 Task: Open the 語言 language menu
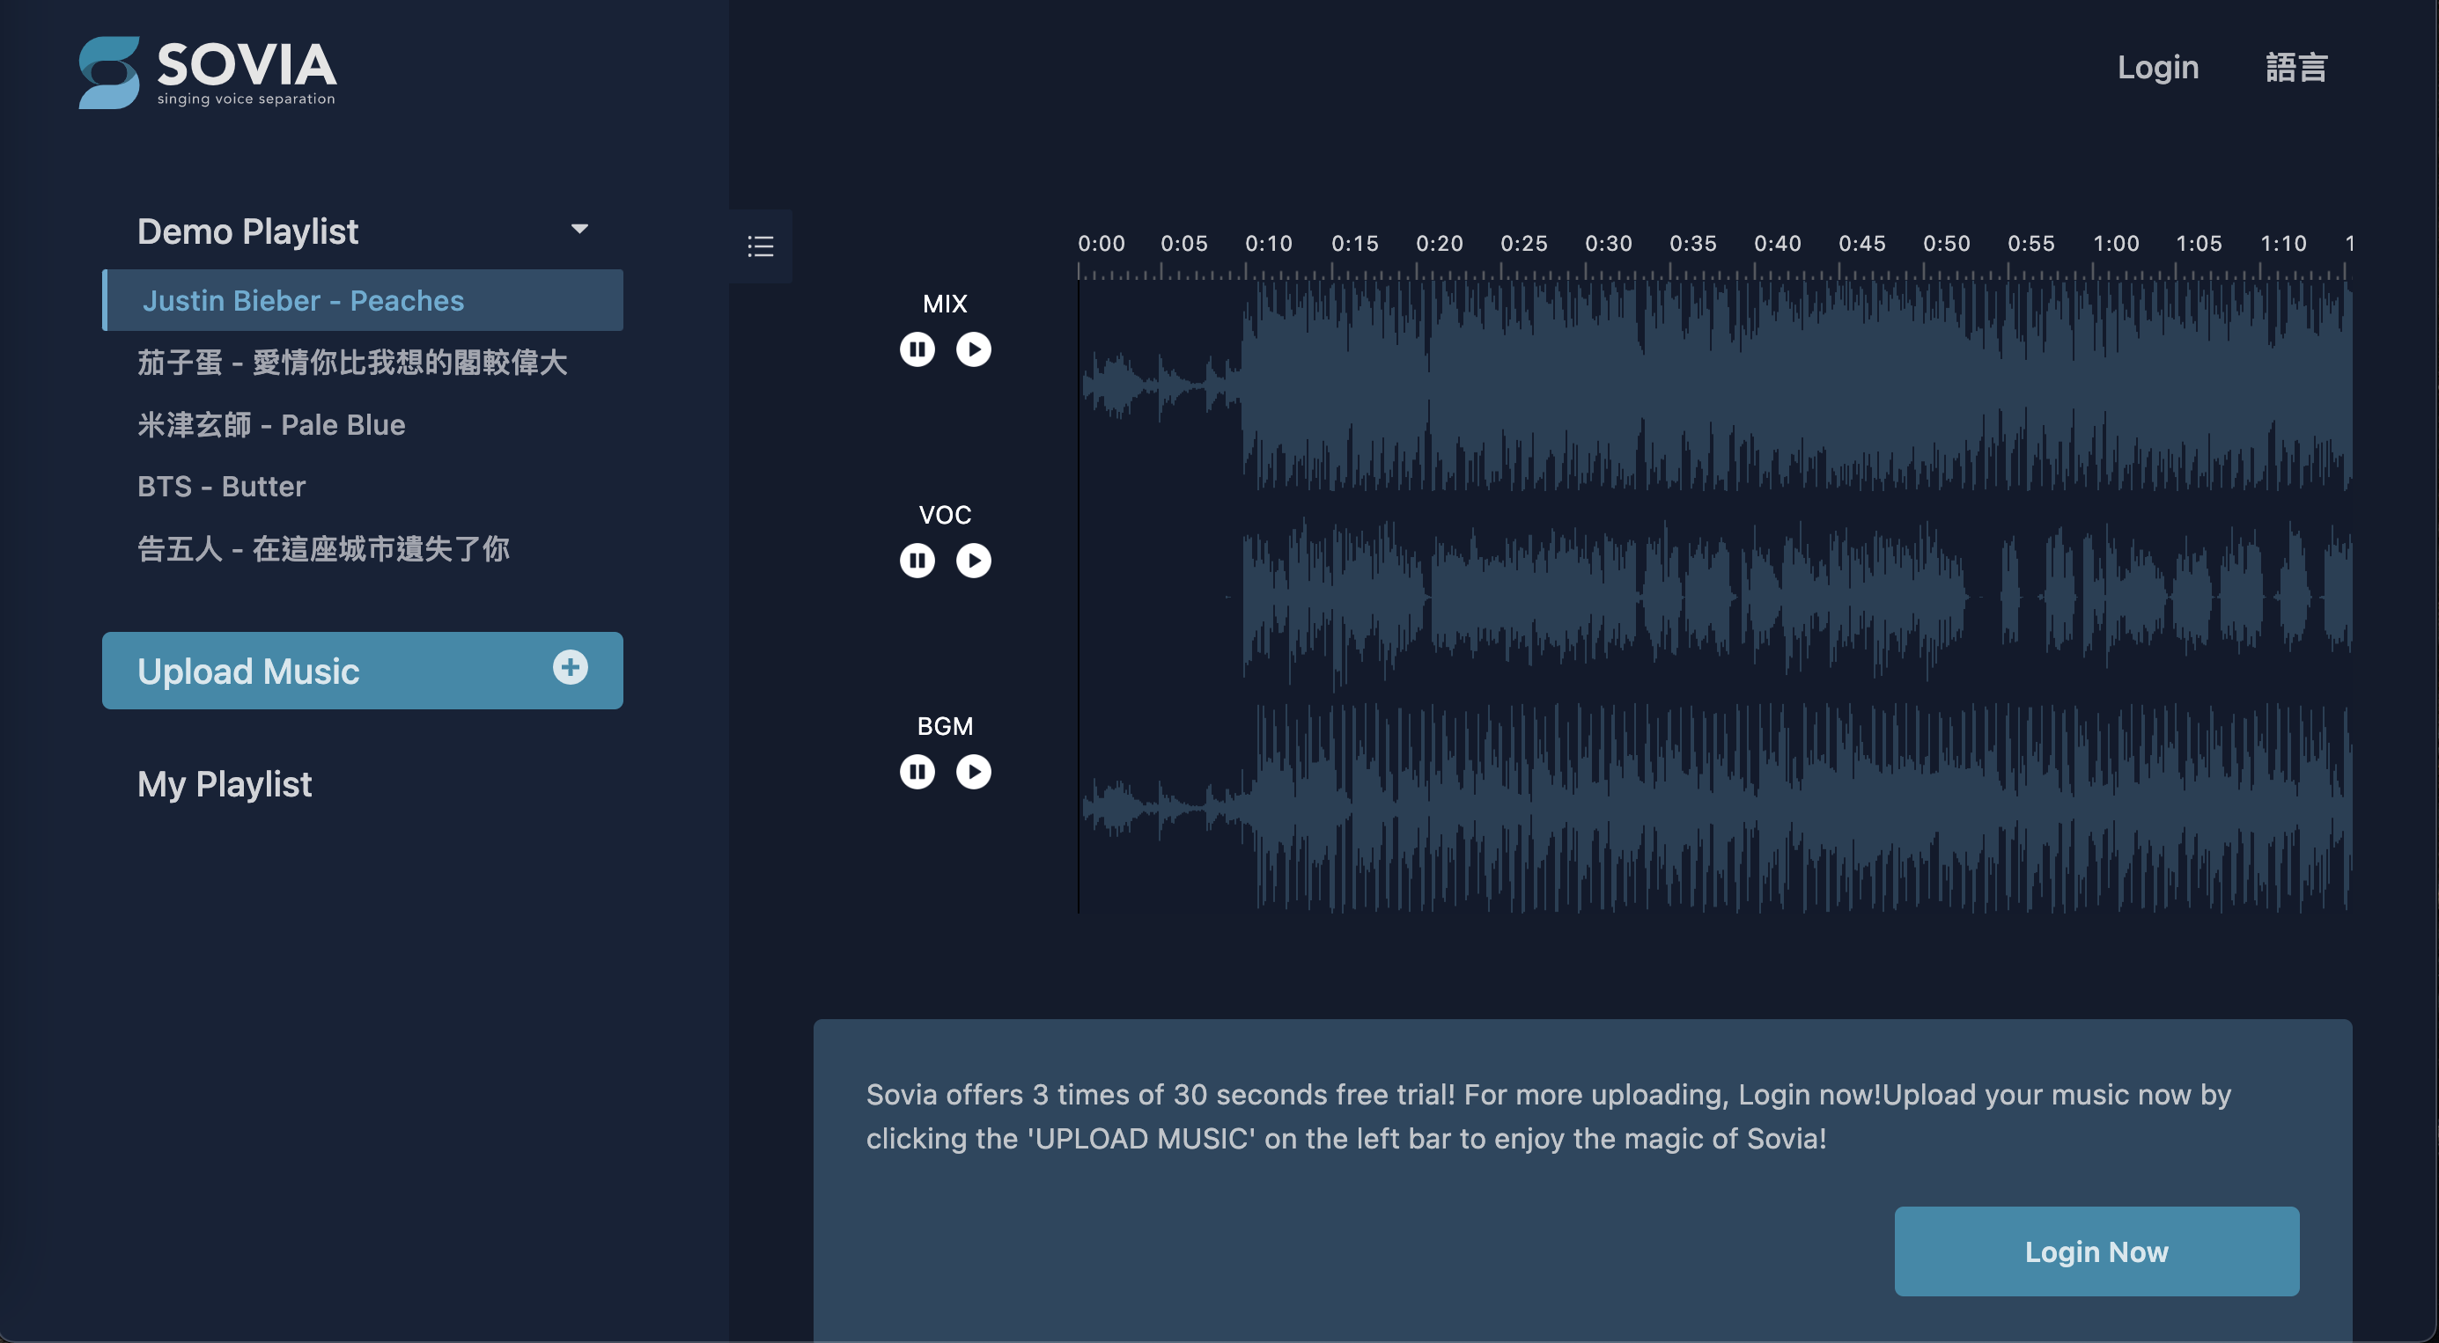[2296, 67]
